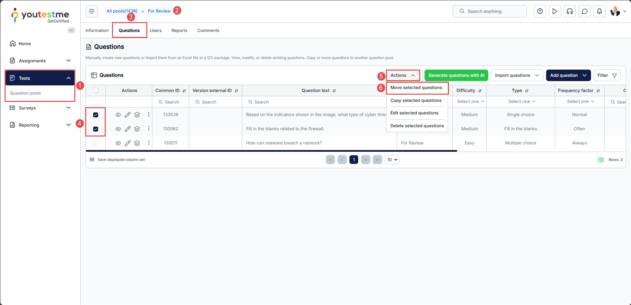Image resolution: width=631 pixels, height=305 pixels.
Task: Click Generate questions with AI button
Action: coord(456,75)
